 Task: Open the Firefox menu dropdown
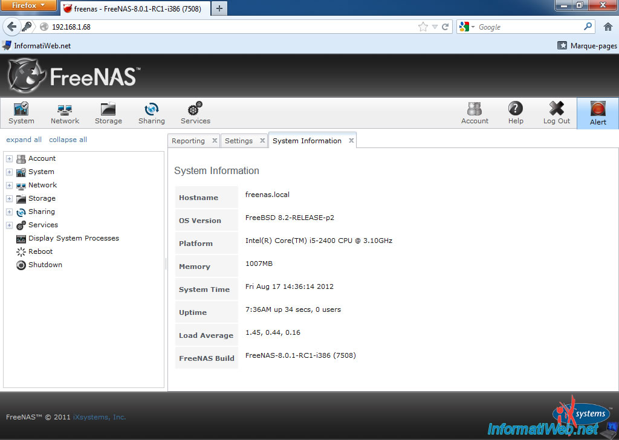click(x=28, y=5)
